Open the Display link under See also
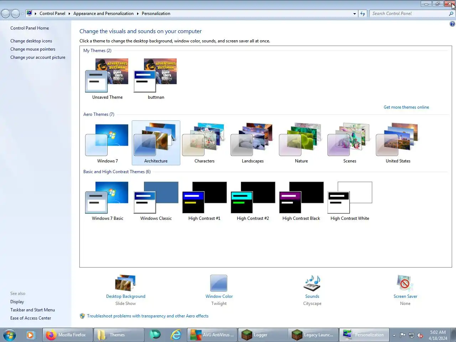 click(17, 302)
